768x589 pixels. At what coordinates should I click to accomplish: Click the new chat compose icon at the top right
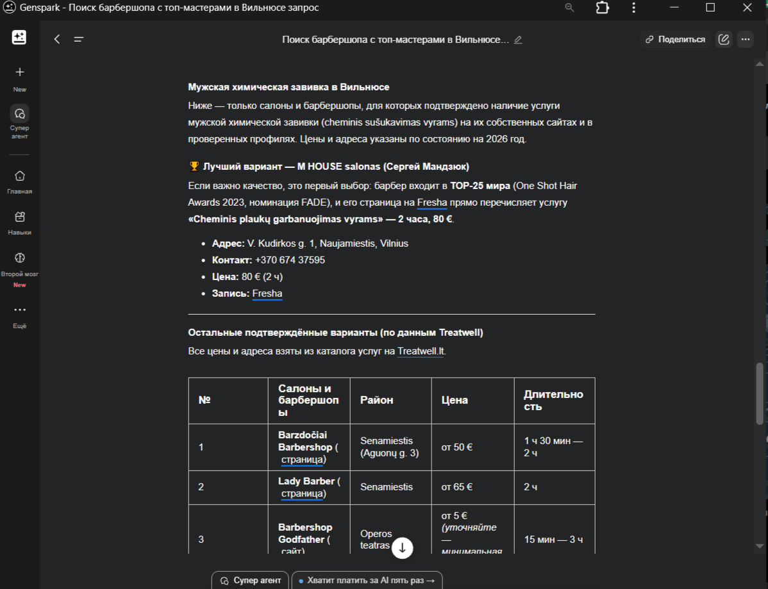click(723, 39)
